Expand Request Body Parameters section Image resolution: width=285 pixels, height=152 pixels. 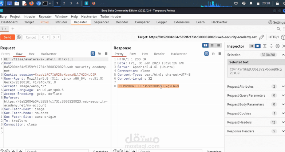pos(283,104)
